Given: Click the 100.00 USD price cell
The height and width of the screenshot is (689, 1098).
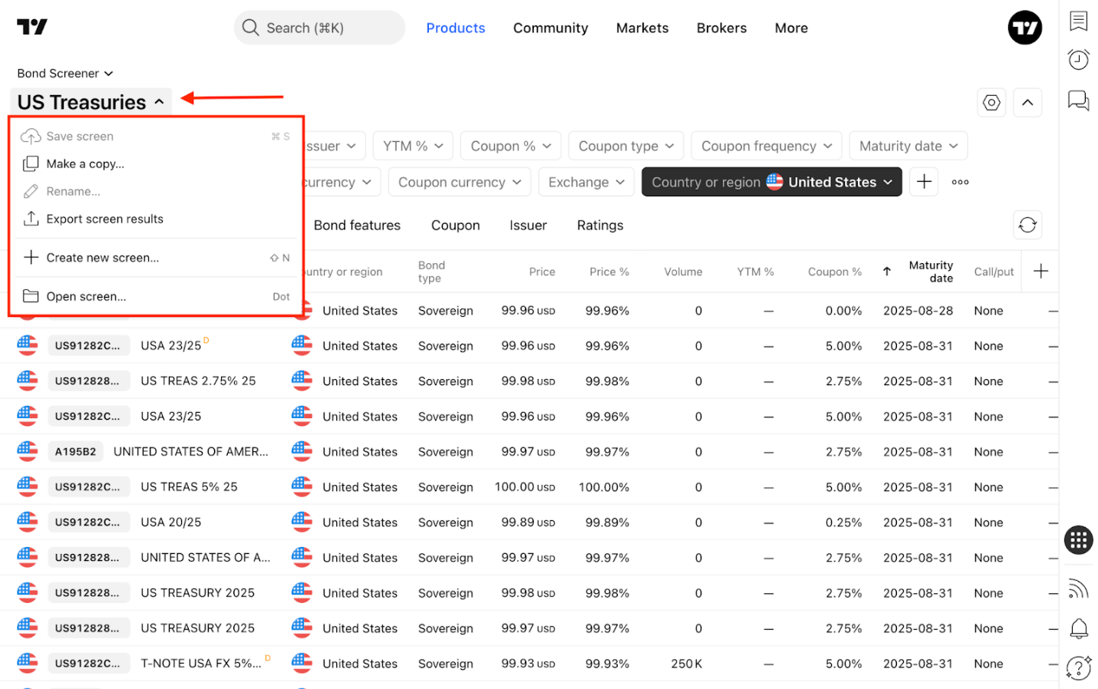Looking at the screenshot, I should point(525,486).
